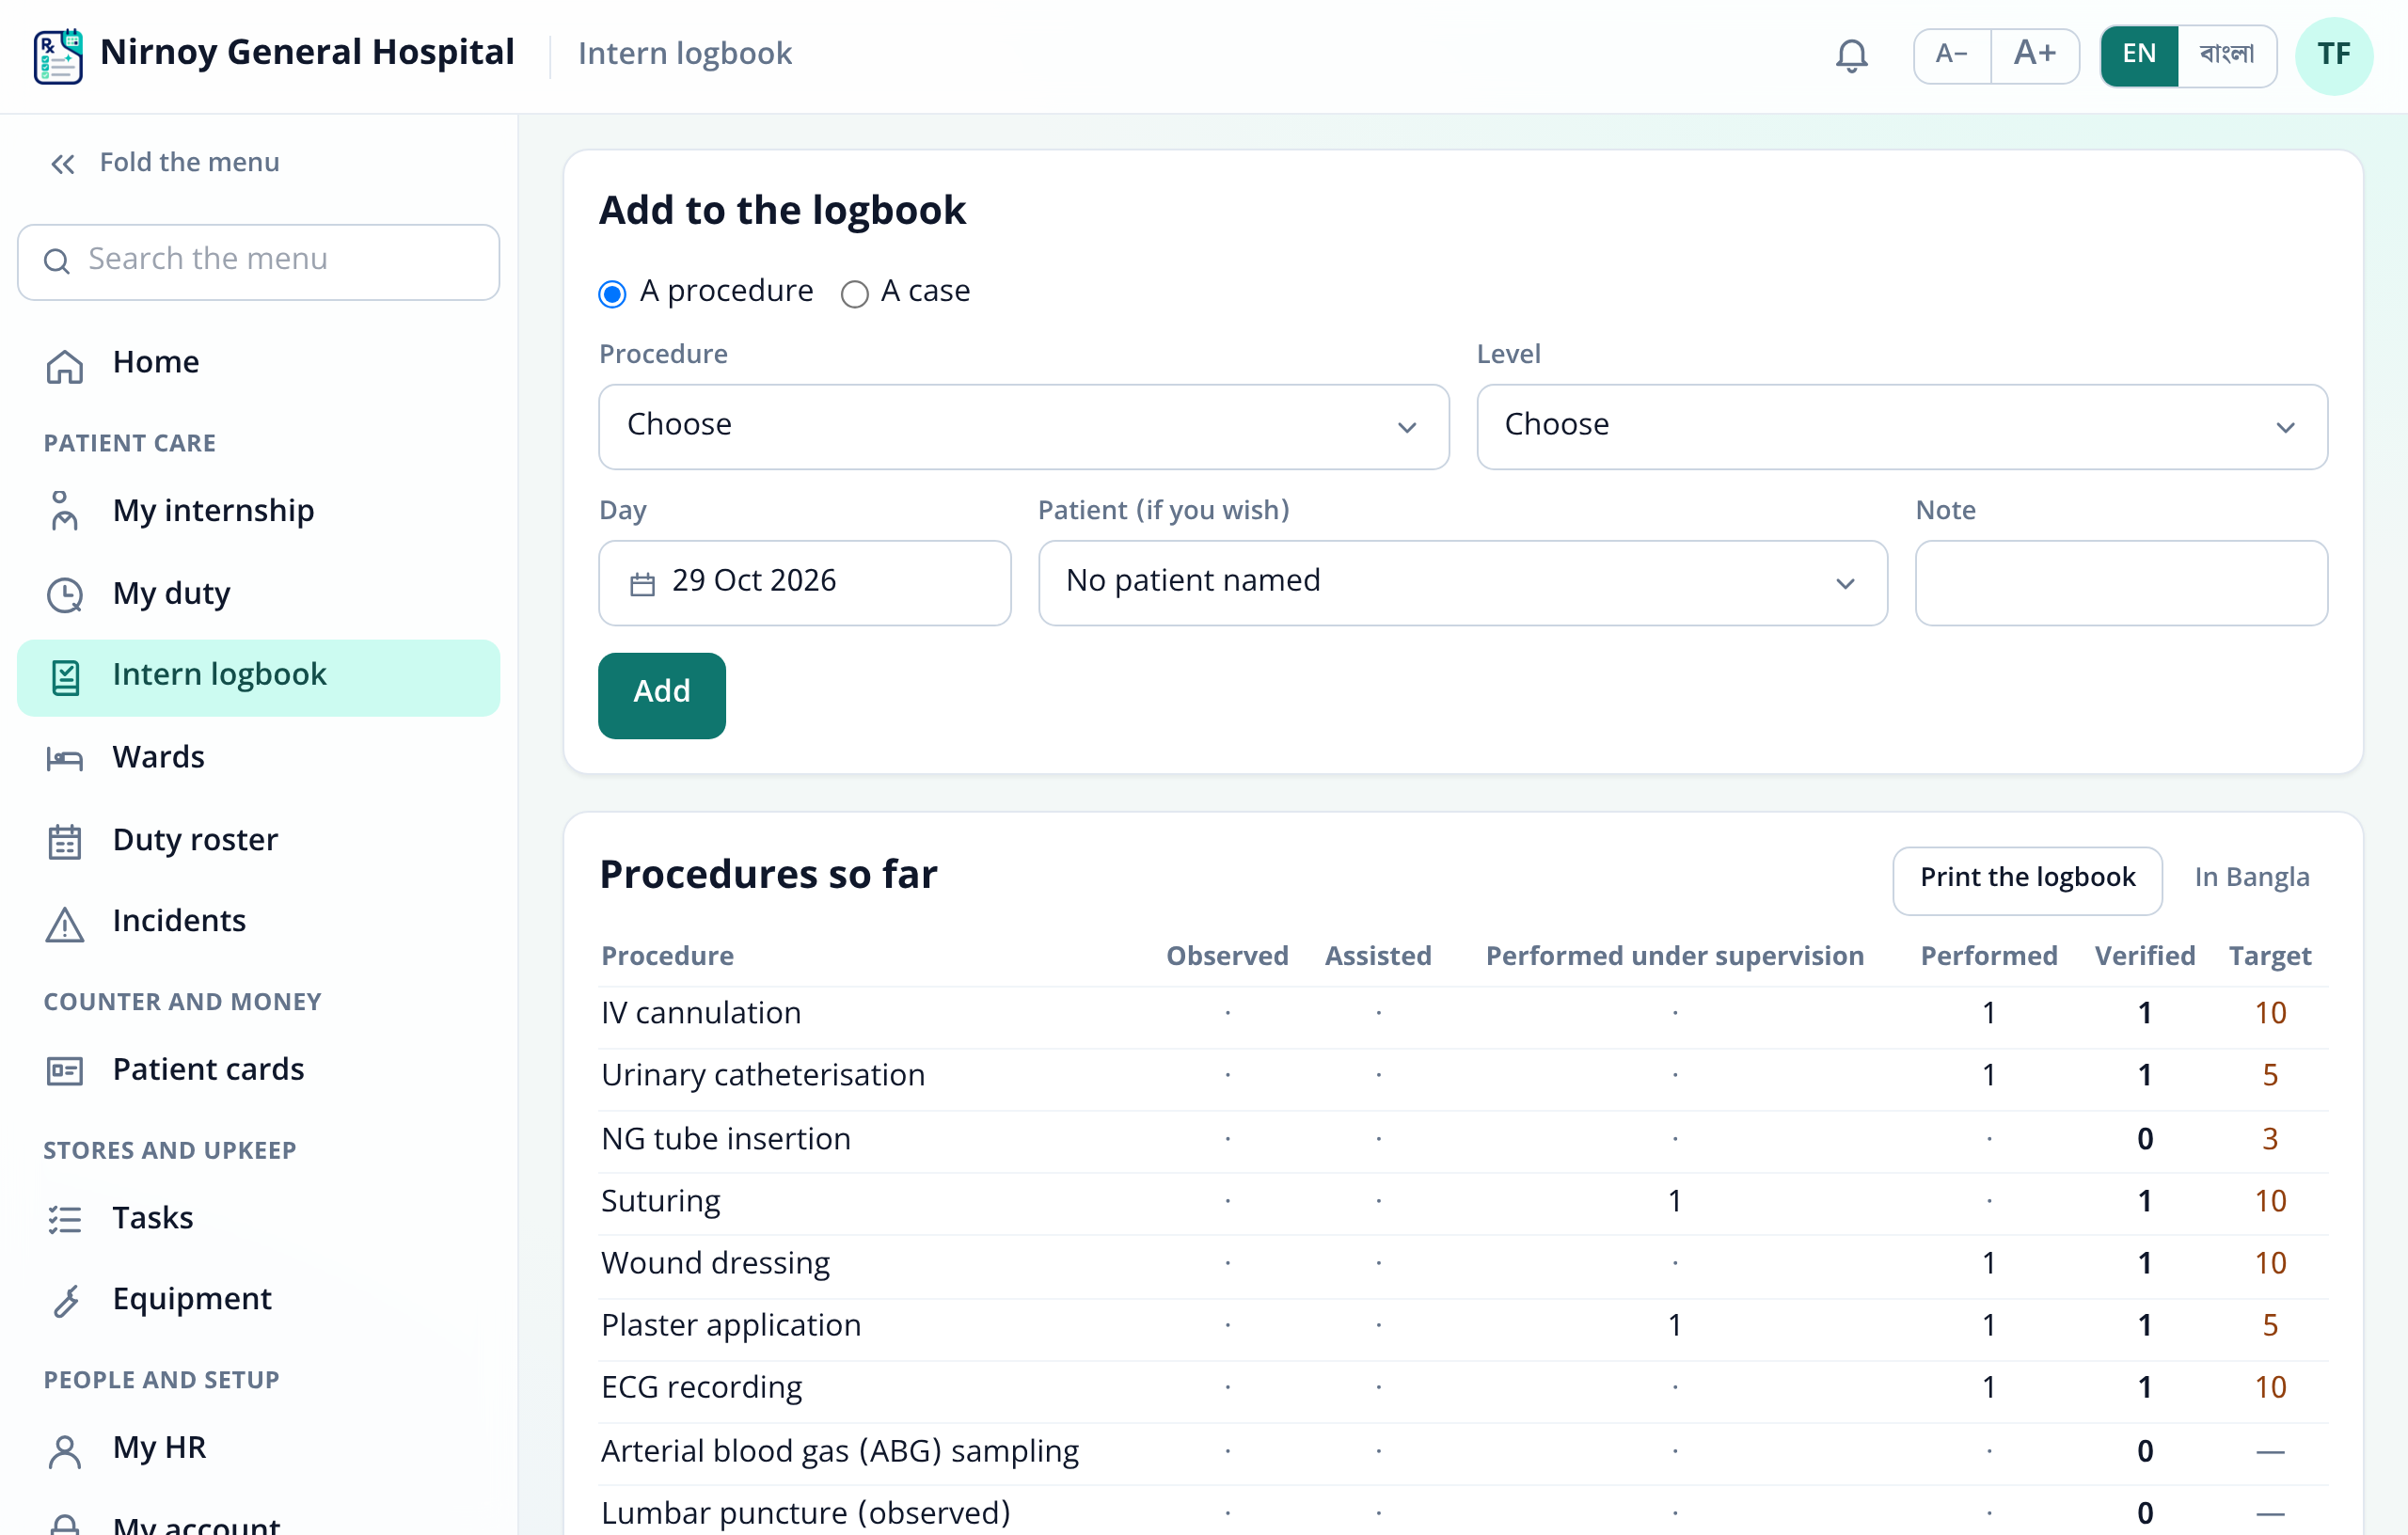Open Patient cards menu item
This screenshot has height=1535, width=2408.
click(258, 1070)
